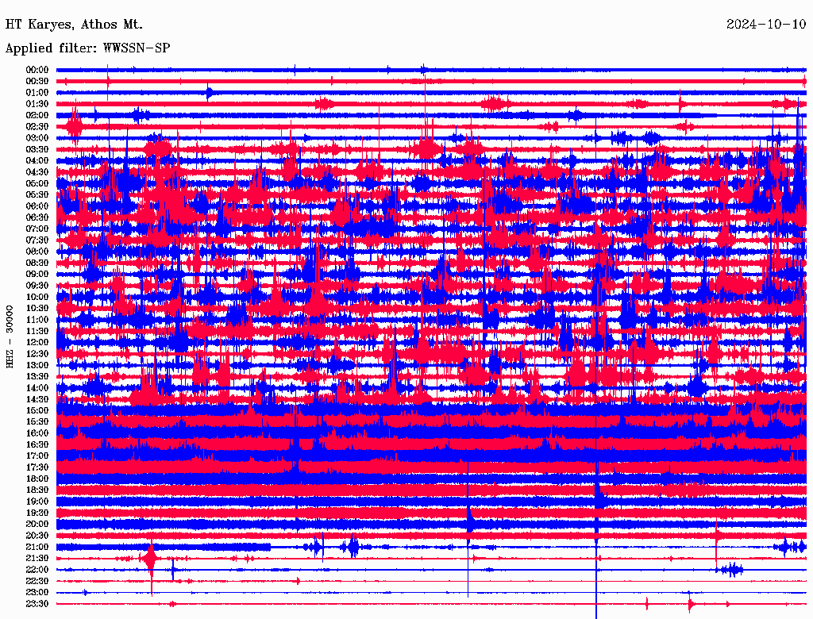The height and width of the screenshot is (619, 813).
Task: Select the 03:30 time label
Action: coord(37,150)
